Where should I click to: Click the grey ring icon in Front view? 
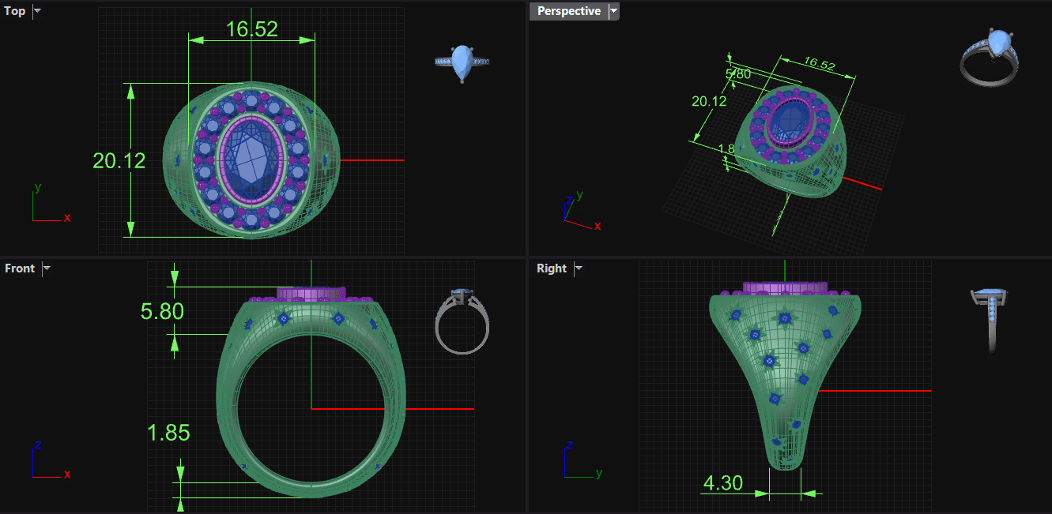(x=462, y=321)
